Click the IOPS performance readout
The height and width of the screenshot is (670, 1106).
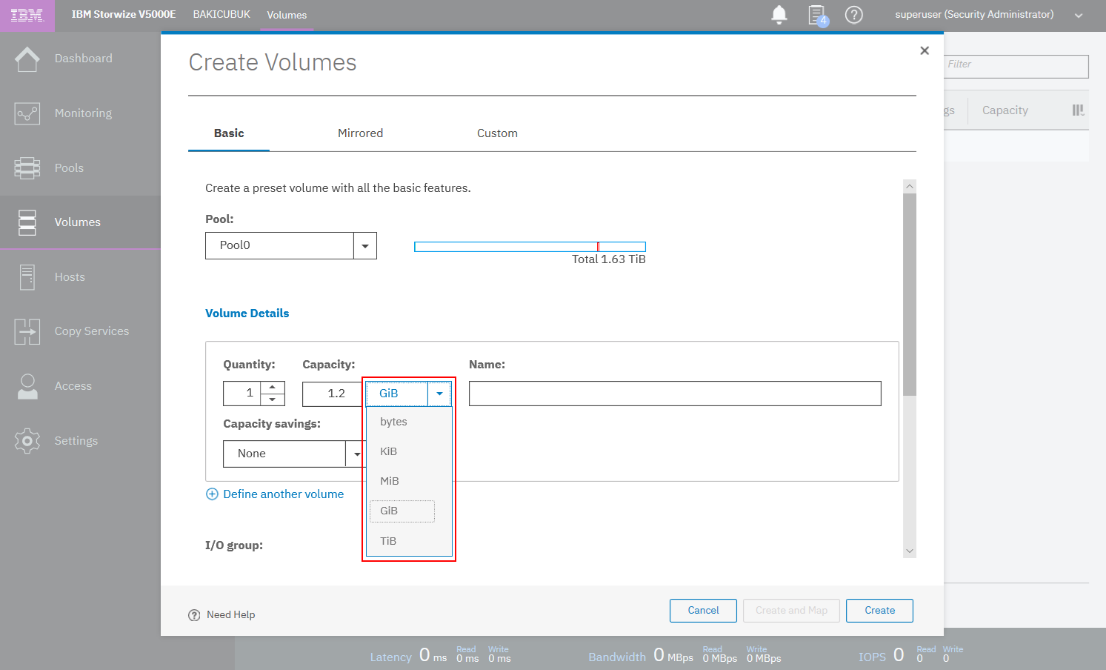tap(910, 655)
